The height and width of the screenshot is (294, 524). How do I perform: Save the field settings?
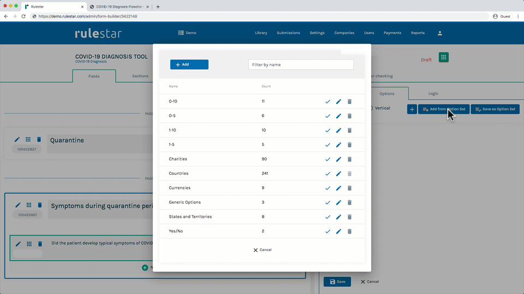point(337,281)
